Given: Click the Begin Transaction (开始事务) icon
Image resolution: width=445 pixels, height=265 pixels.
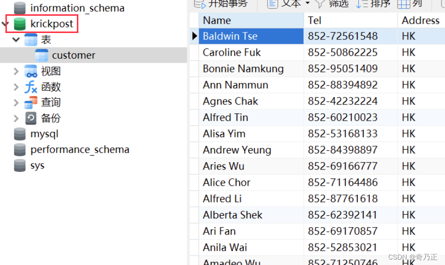Looking at the screenshot, I should click(x=200, y=4).
